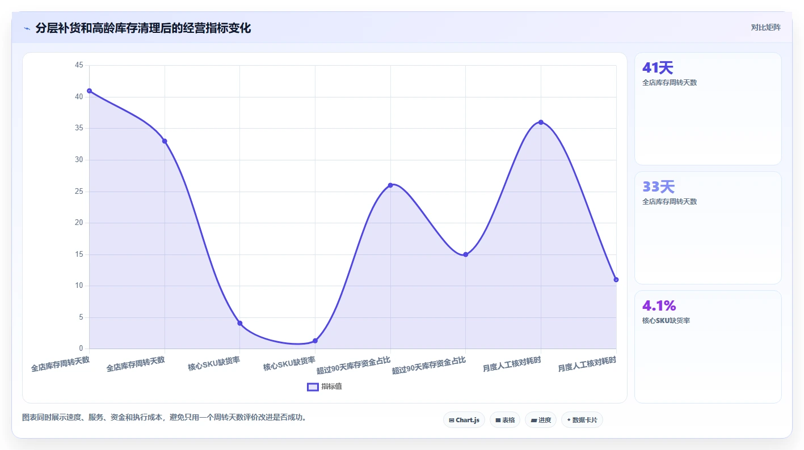Click the y-axis label 25

[x=79, y=192]
